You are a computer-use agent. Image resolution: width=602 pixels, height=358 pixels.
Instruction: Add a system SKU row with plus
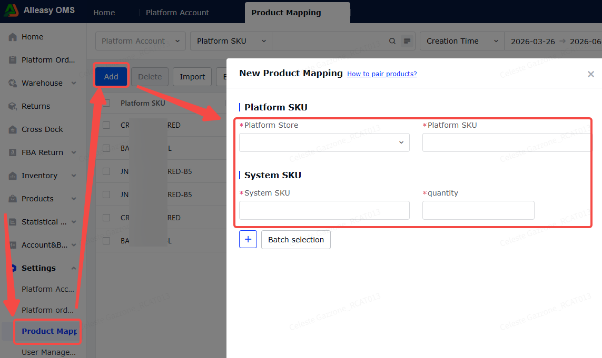[x=248, y=240]
